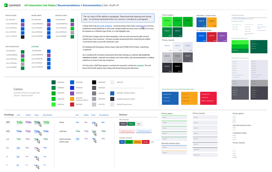Click the green Success button
This screenshot has height=172, width=272.
(129, 142)
